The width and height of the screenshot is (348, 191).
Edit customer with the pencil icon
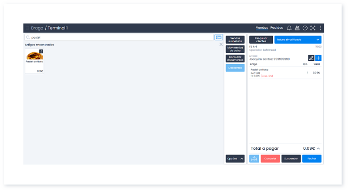coord(311,58)
